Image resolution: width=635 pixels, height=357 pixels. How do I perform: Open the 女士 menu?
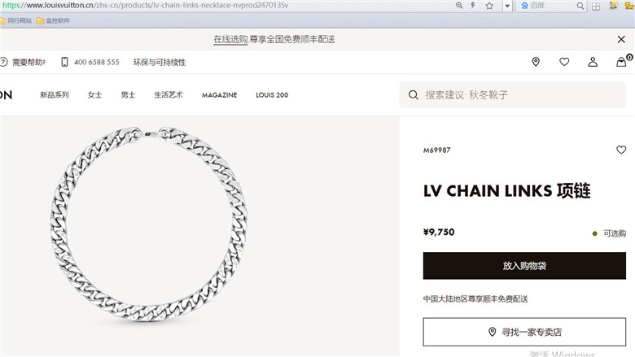(x=94, y=95)
